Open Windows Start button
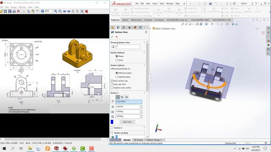Screen dimensions: 271x152 pos(4,148)
